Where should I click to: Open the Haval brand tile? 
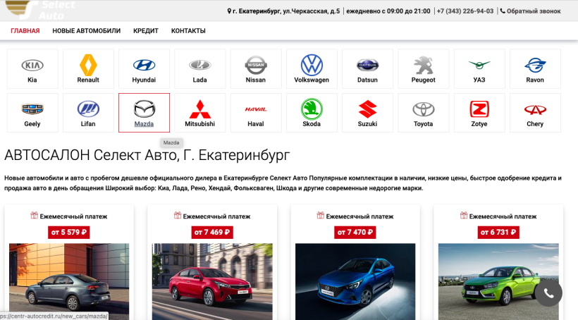tap(256, 113)
